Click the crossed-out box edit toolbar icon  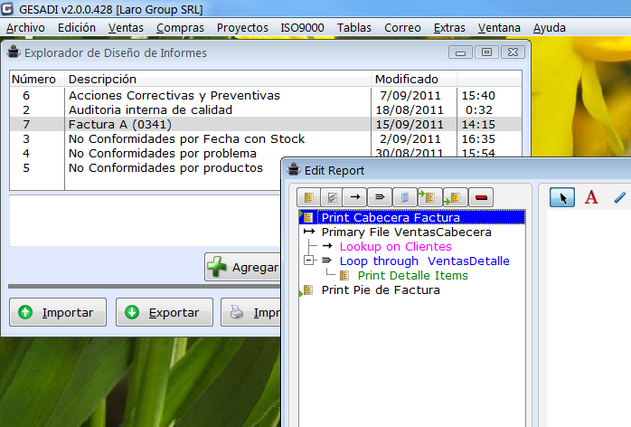[332, 197]
